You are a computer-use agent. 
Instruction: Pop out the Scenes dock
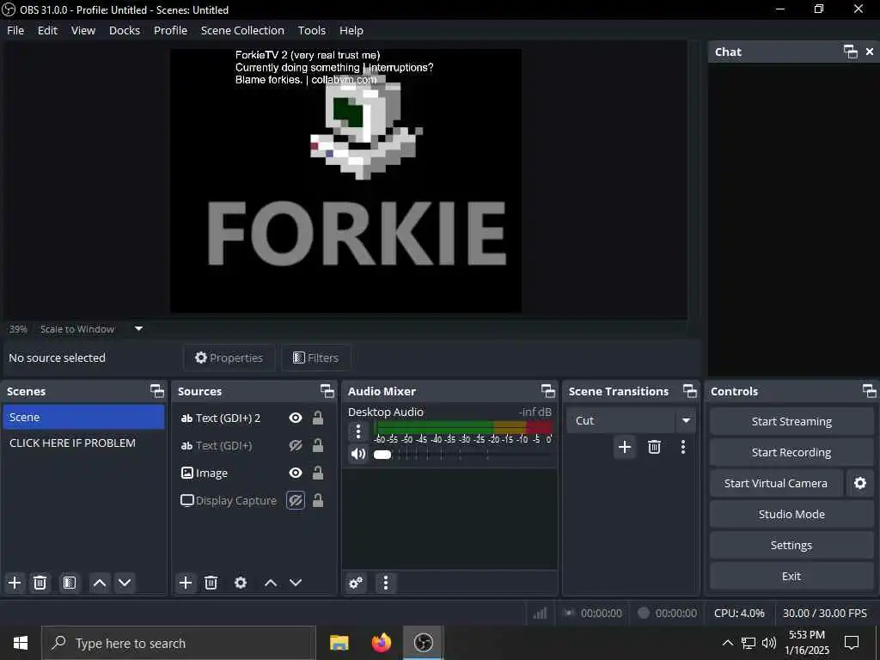tap(157, 391)
